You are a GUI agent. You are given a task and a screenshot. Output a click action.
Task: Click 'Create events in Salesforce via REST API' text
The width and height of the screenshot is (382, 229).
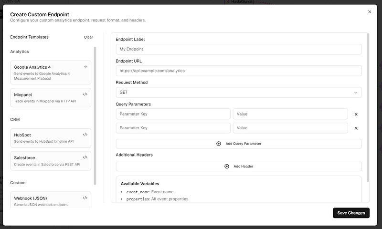(47, 165)
